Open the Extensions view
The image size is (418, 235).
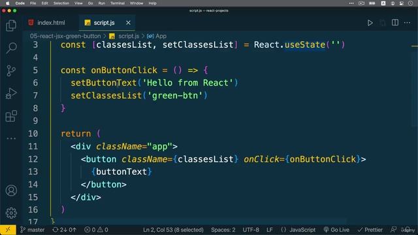click(x=11, y=116)
